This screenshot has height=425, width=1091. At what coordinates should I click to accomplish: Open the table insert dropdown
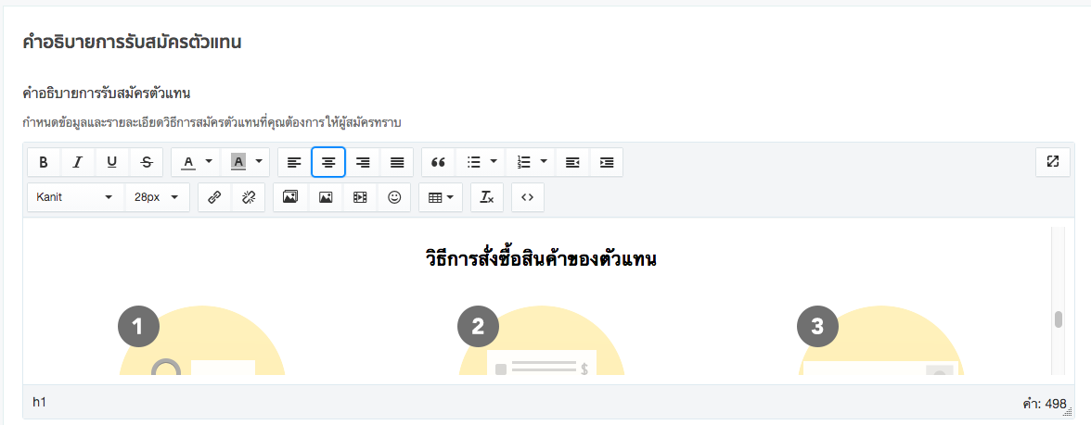441,197
